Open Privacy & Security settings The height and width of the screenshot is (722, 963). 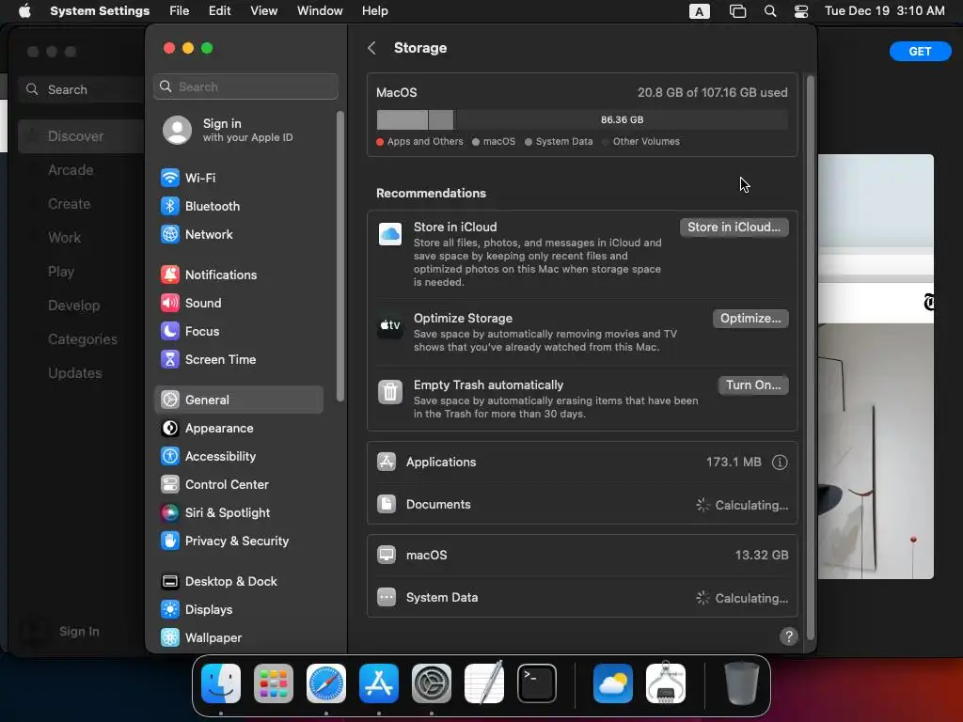(x=238, y=541)
